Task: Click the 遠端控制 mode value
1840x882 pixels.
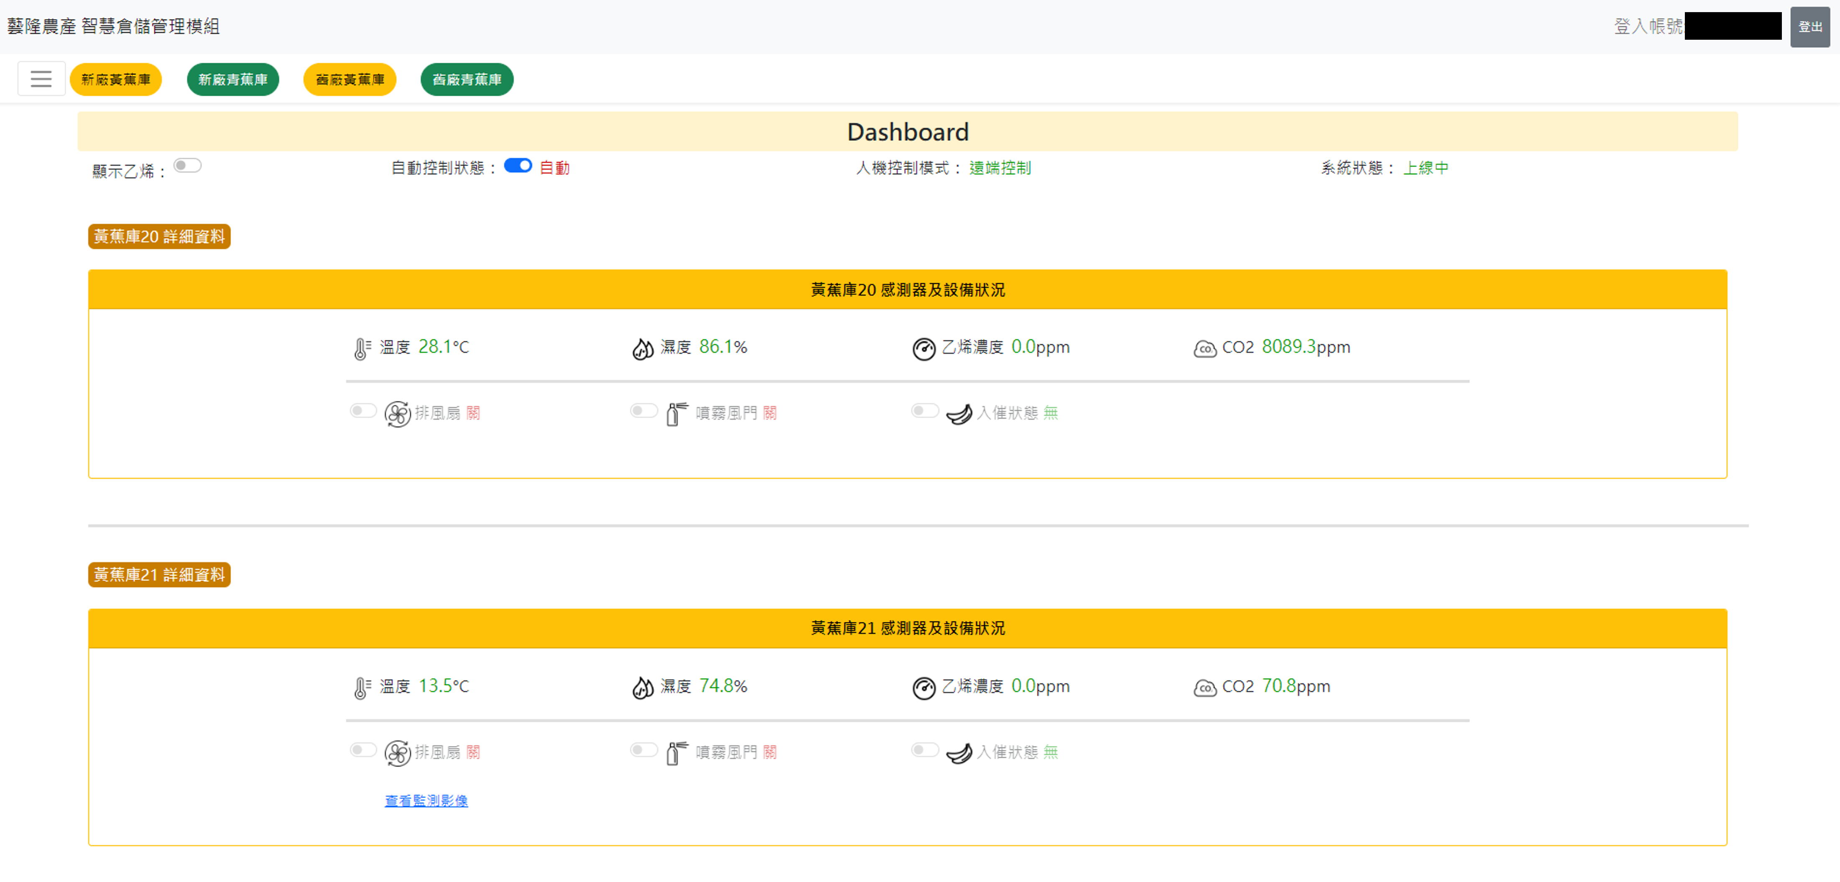Action: click(x=1000, y=168)
